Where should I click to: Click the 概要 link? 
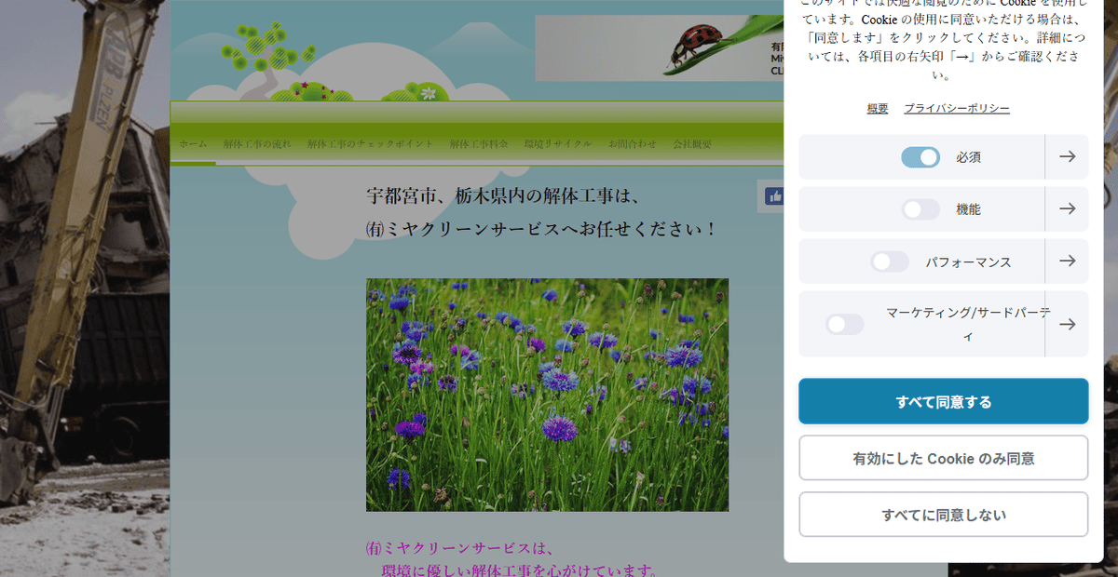coord(875,108)
